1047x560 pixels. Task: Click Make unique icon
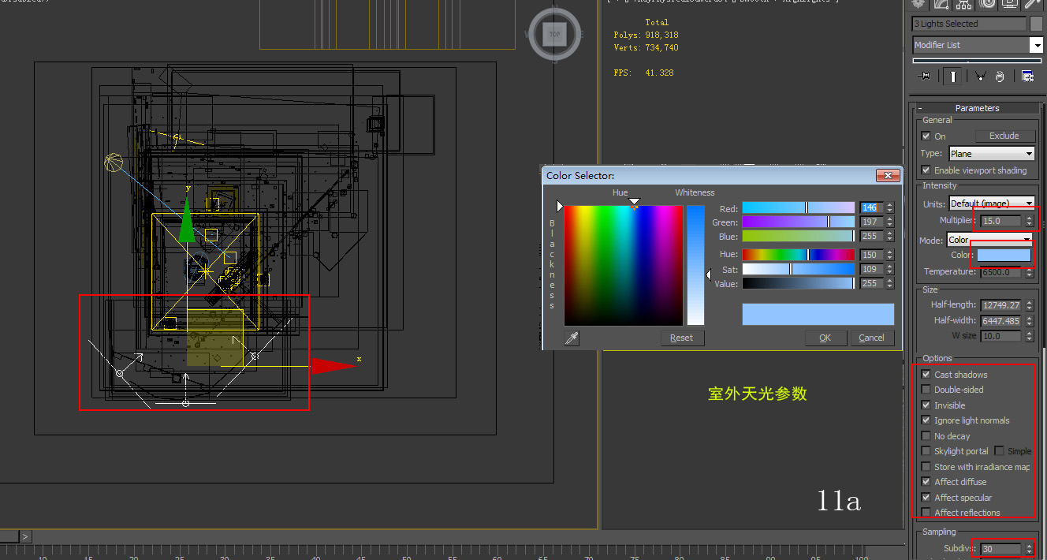click(x=980, y=77)
